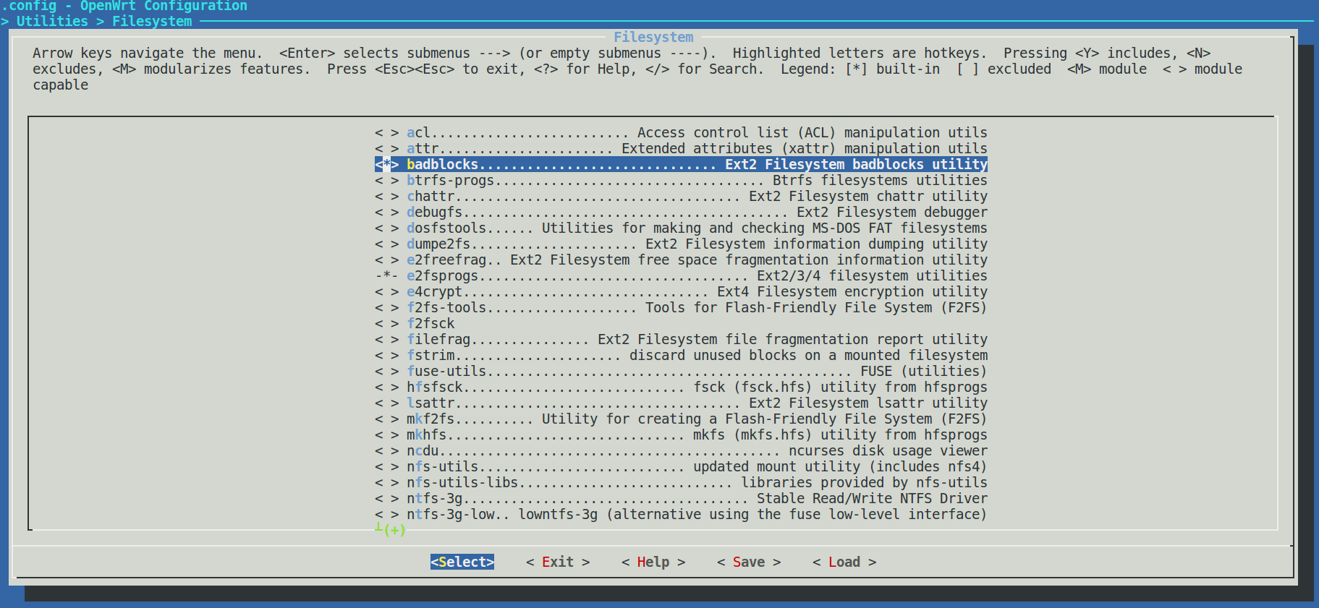Highlight the f2fs-tools entry
Viewport: 1319px width, 608px height.
click(681, 307)
